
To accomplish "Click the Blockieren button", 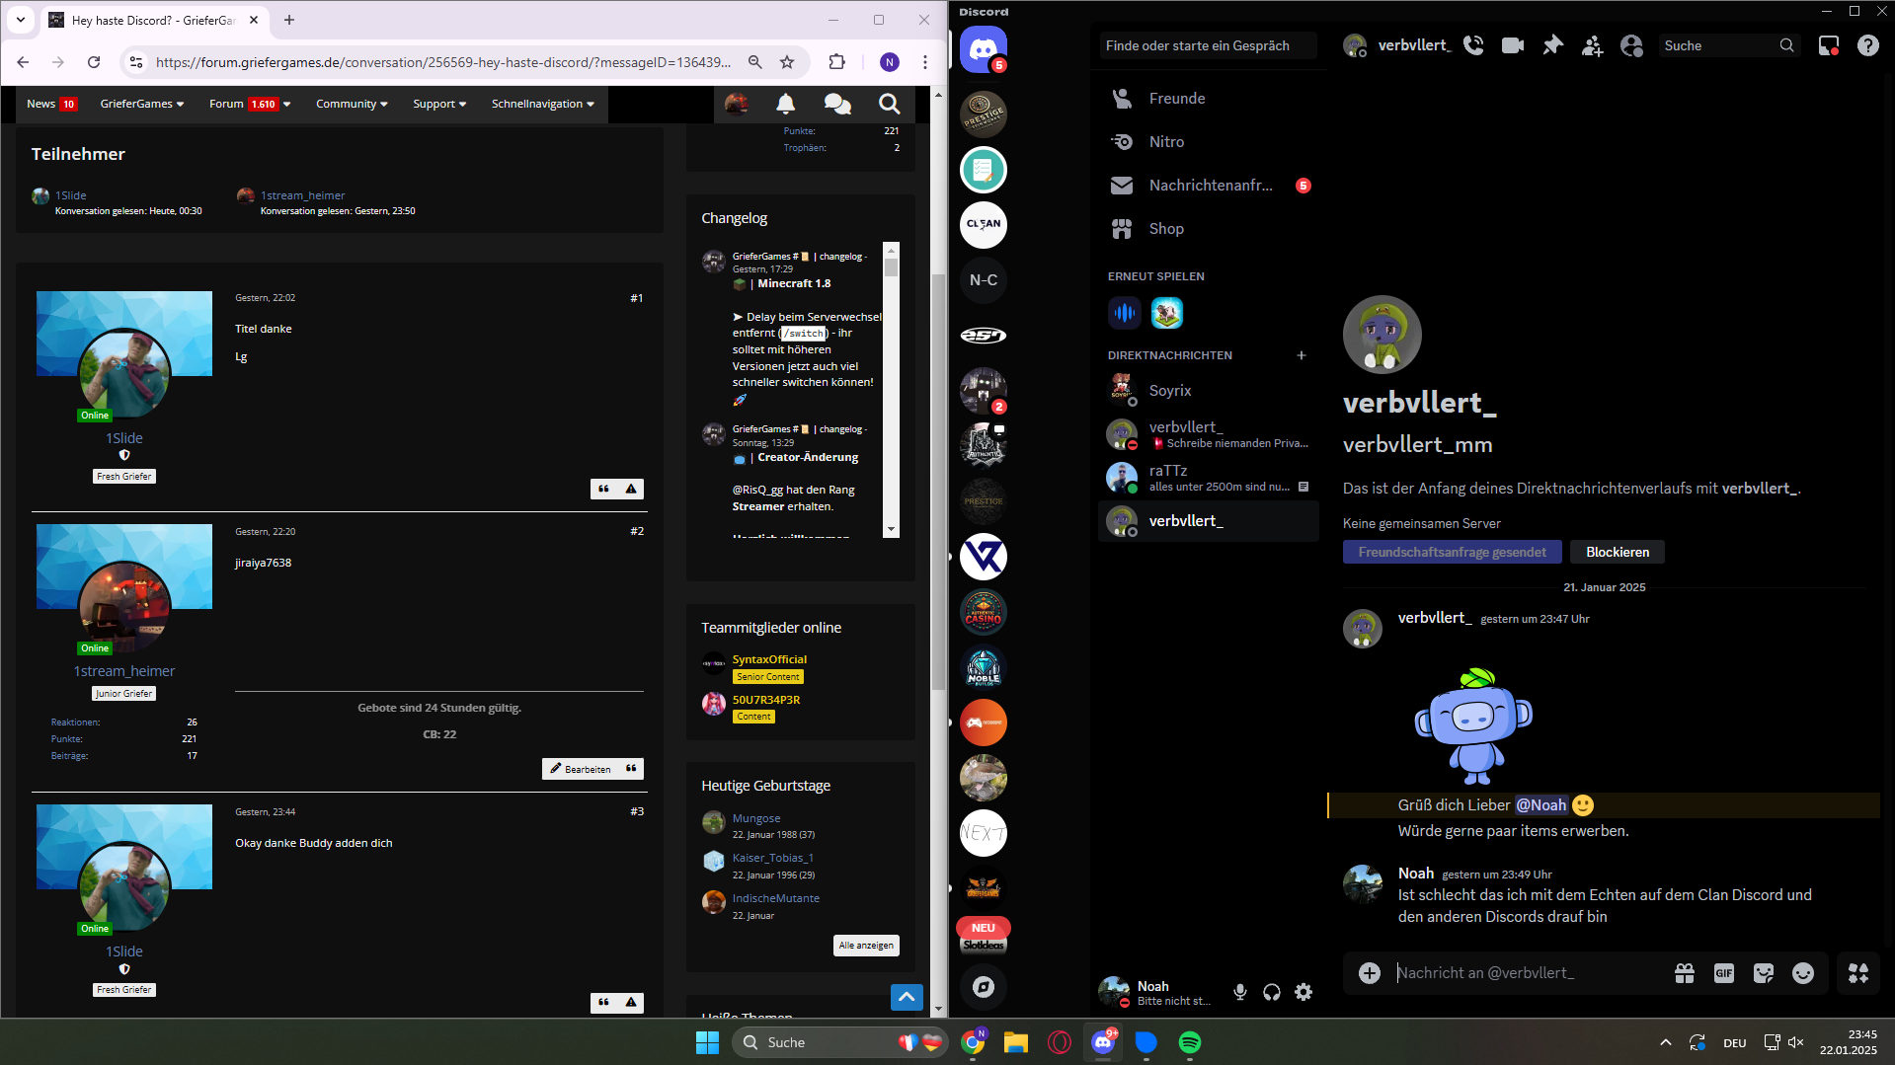I will click(1618, 552).
